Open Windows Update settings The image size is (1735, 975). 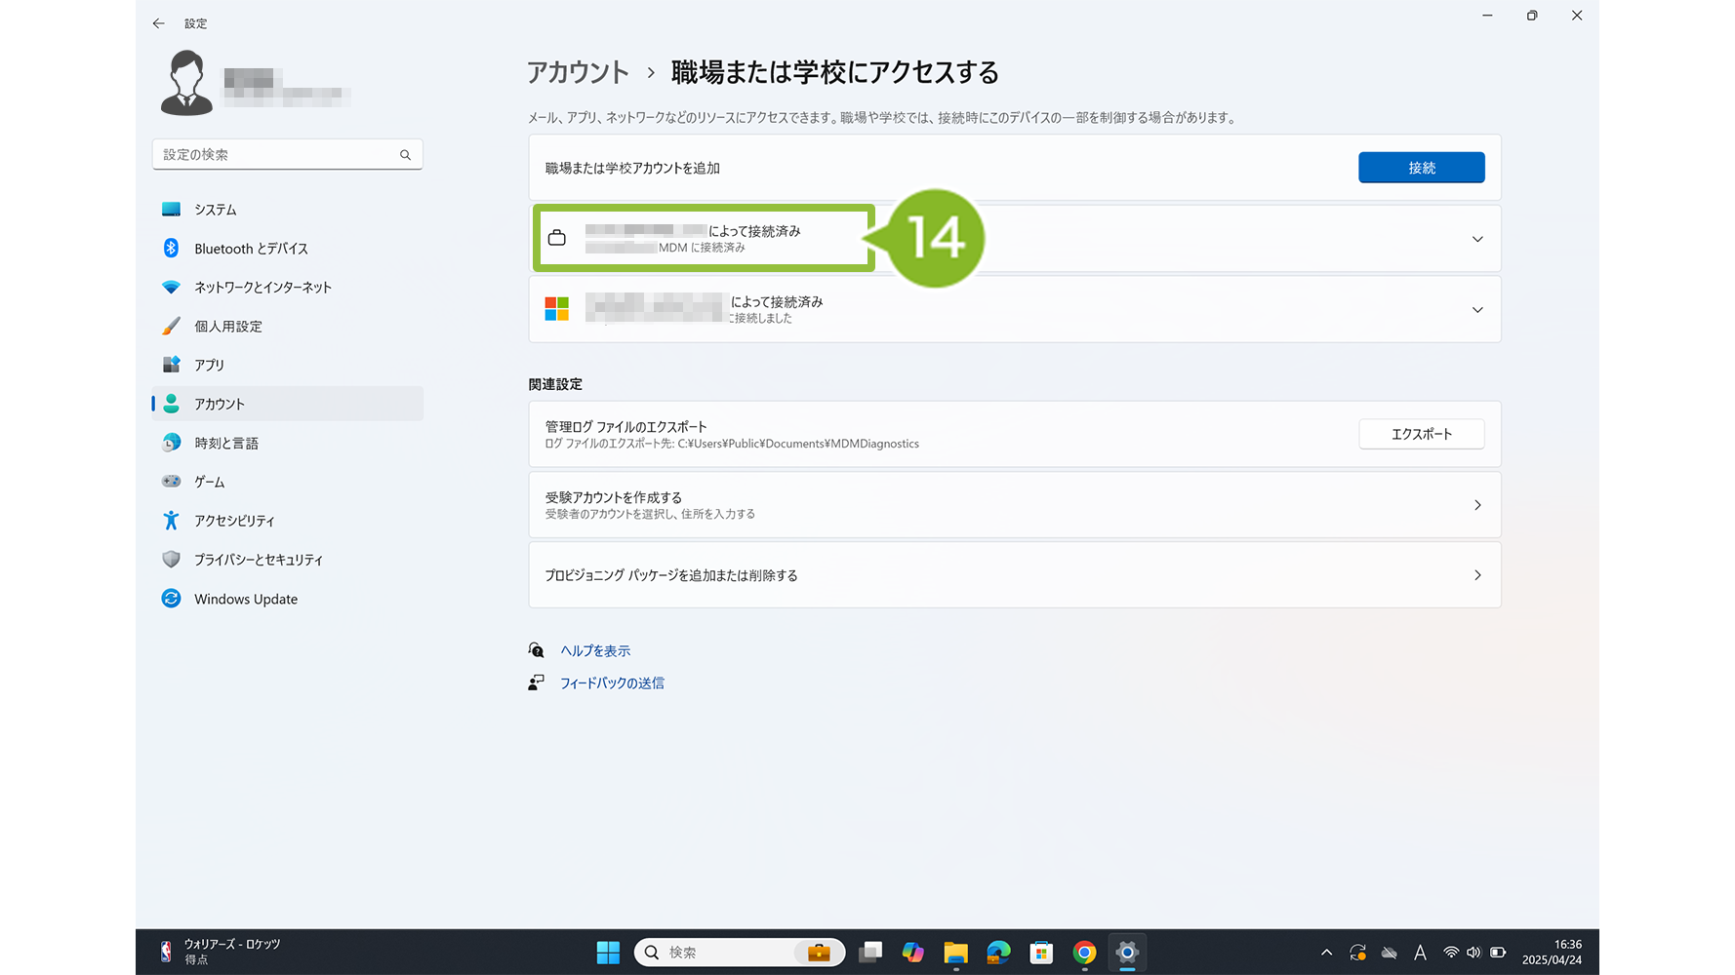coord(287,599)
